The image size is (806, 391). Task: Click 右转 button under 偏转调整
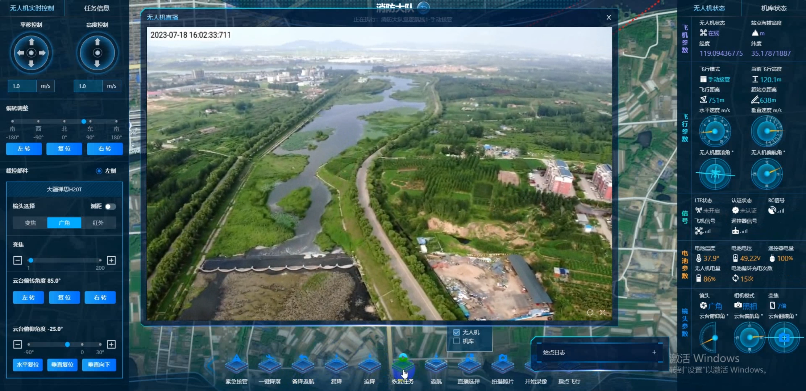[105, 149]
